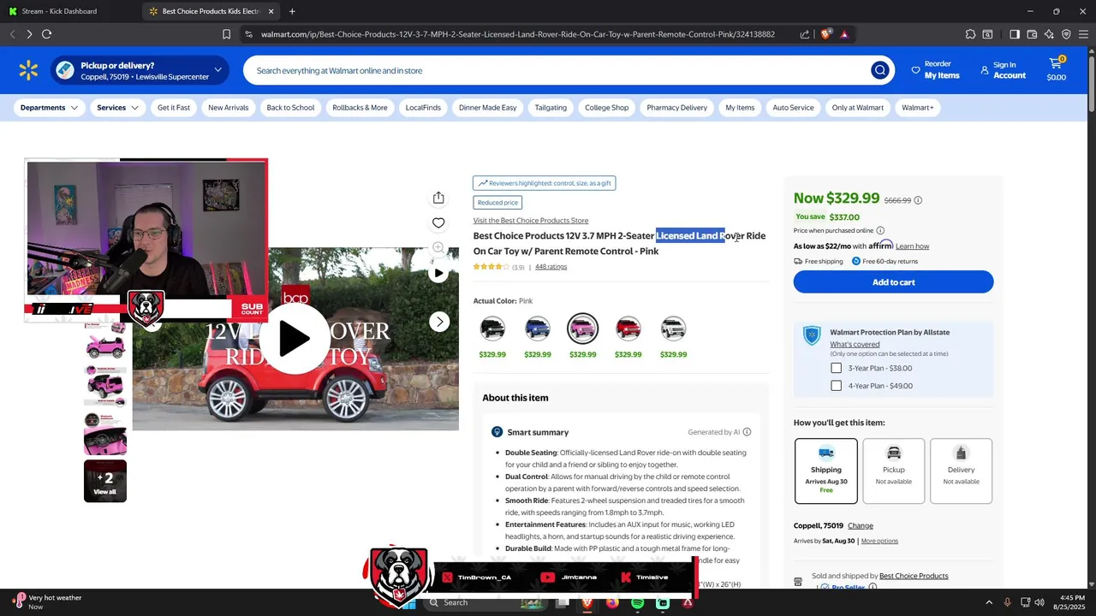Image resolution: width=1096 pixels, height=616 pixels.
Task: Select Delivery fulfillment option
Action: [x=961, y=471]
